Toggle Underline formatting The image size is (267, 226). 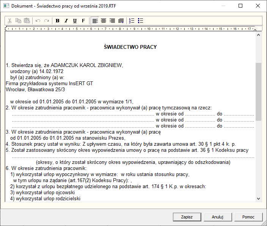(x=75, y=21)
